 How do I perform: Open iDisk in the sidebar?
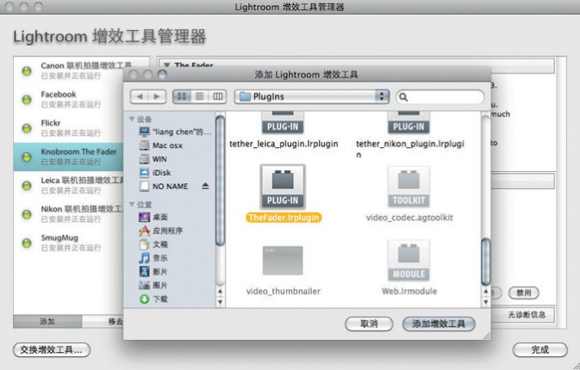click(x=155, y=173)
